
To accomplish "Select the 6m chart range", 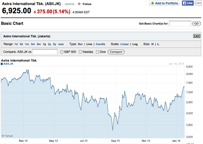I will coord(39,44).
